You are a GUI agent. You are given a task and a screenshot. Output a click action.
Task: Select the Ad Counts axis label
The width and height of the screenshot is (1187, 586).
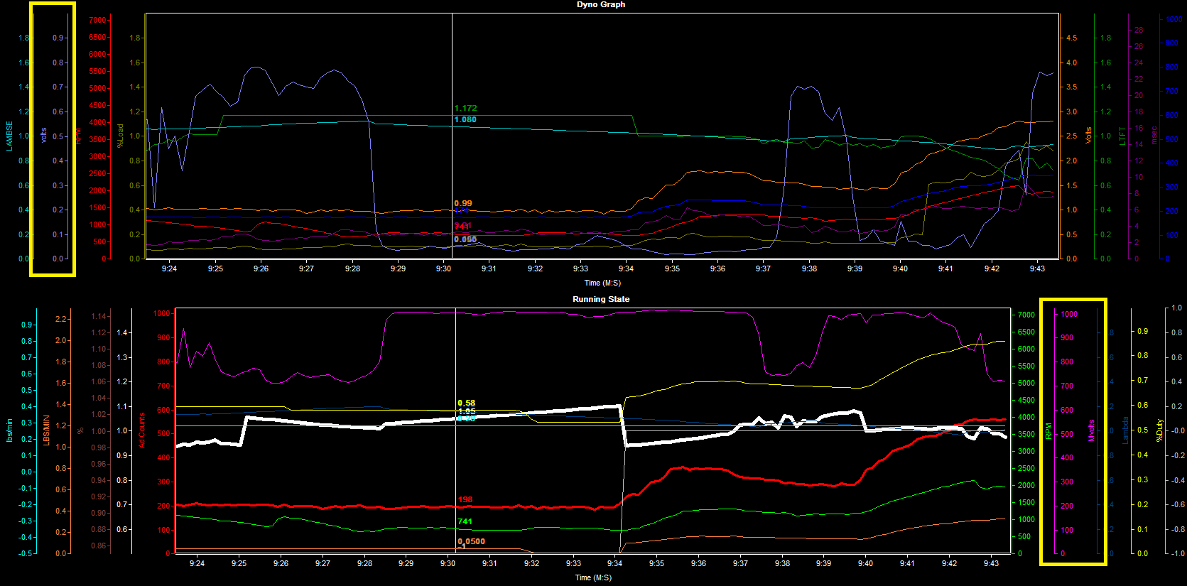pos(142,430)
